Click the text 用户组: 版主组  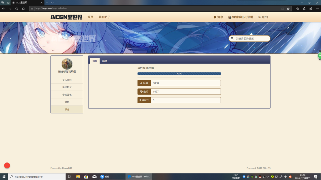pyautogui.click(x=146, y=68)
